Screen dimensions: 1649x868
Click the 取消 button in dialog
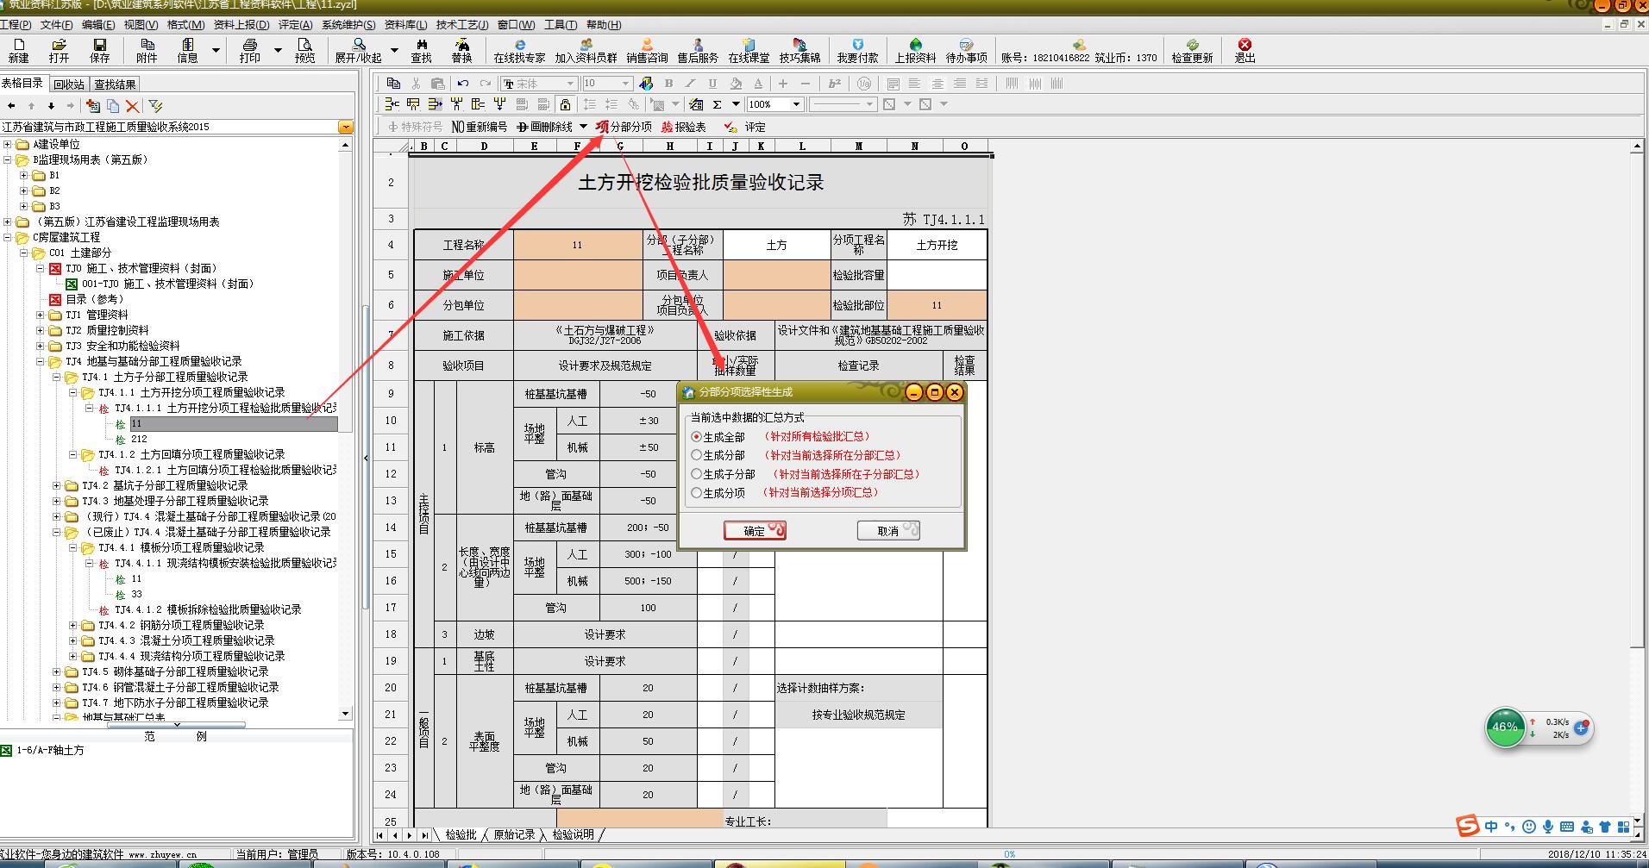point(888,531)
